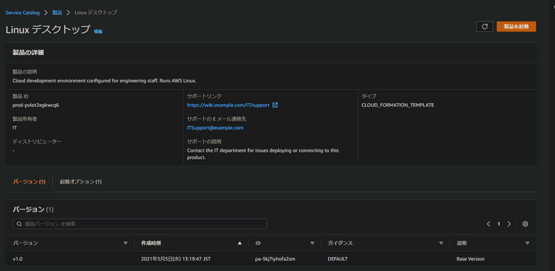Toggle the 作成時刻 ascending sort arrow

(x=239, y=243)
